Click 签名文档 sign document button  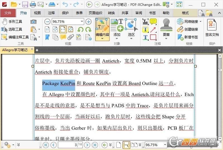[212, 28]
